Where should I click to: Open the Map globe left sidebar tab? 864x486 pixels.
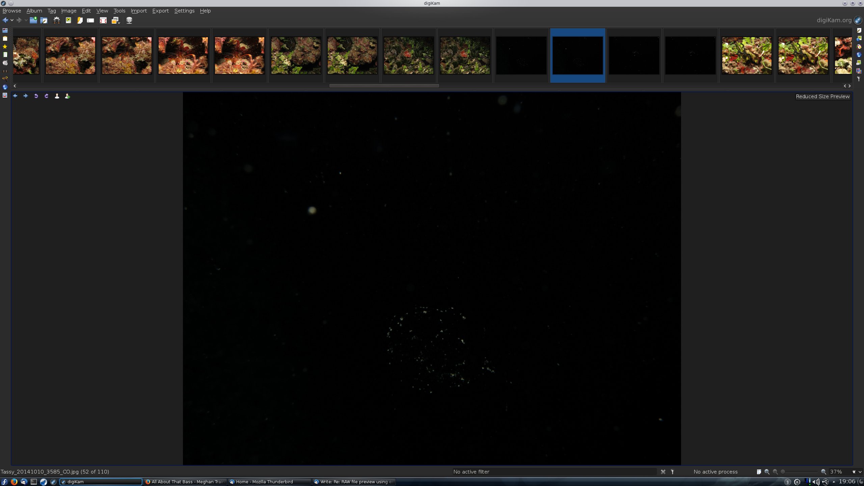[5, 87]
